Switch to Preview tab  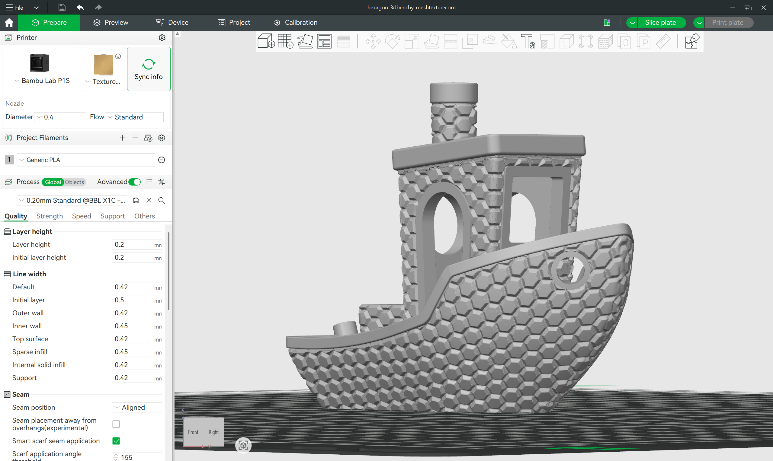pyautogui.click(x=111, y=22)
